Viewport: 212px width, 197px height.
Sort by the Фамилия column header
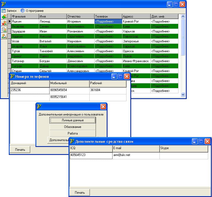[25, 17]
